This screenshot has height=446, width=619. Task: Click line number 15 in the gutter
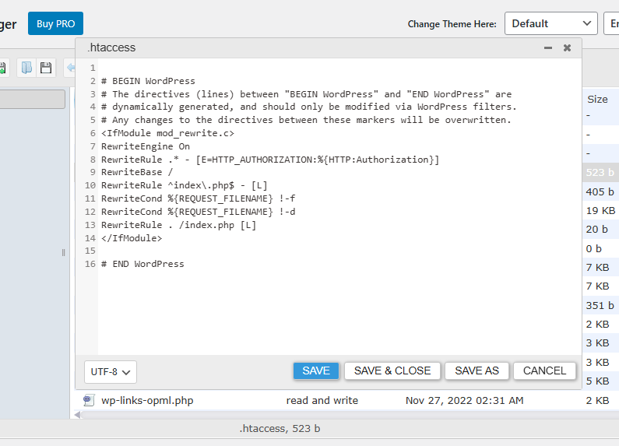90,251
